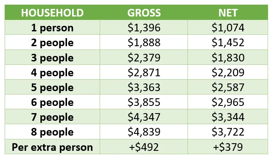Select the 3 people row label

pyautogui.click(x=52, y=58)
